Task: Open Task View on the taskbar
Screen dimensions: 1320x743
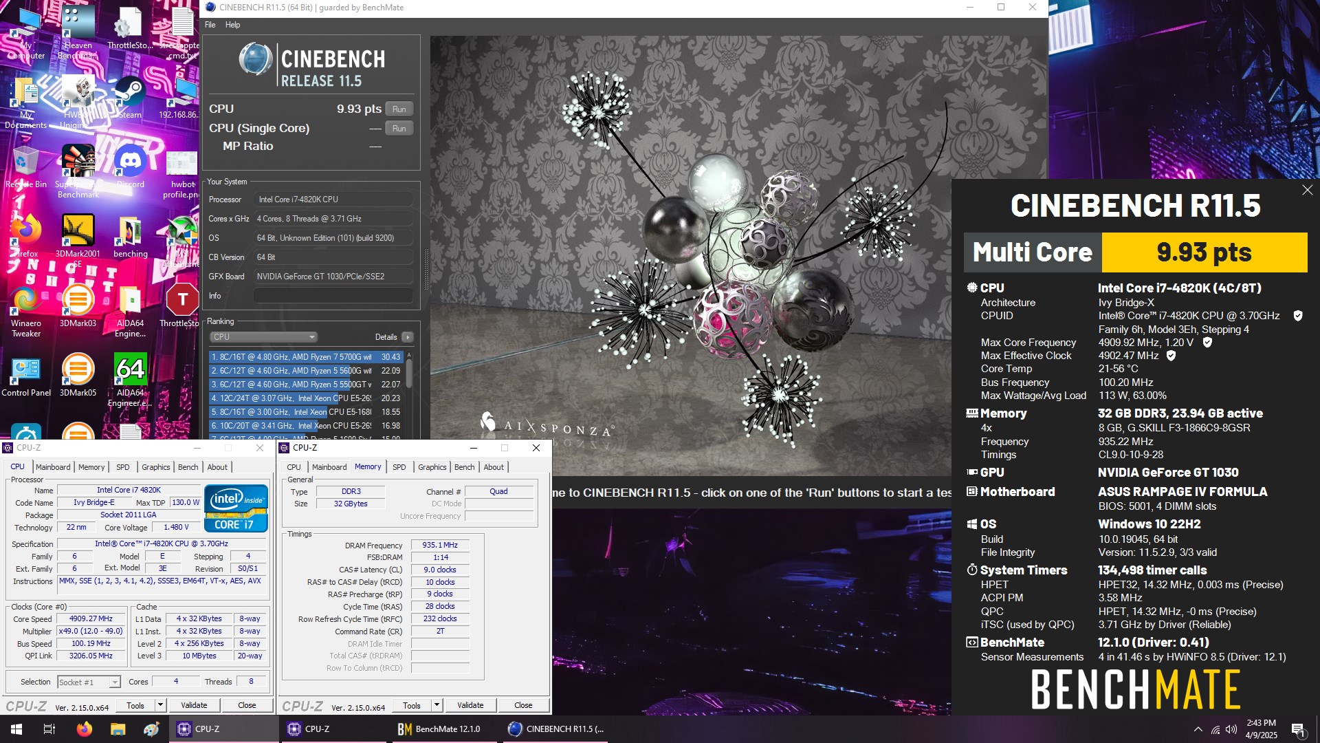Action: tap(49, 729)
